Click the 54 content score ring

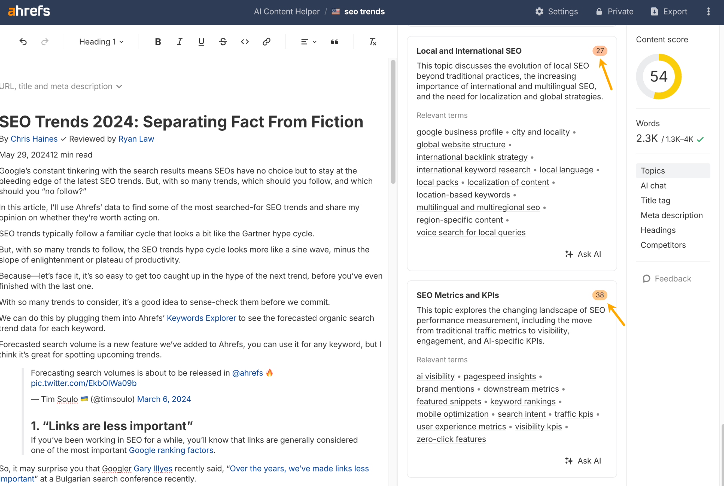658,76
